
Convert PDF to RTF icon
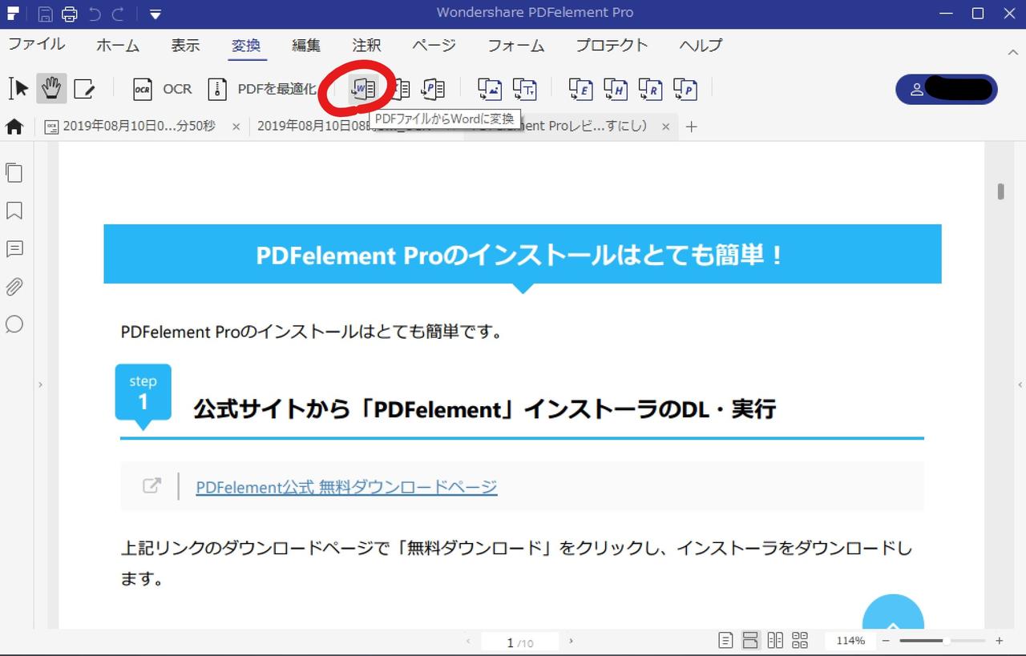click(650, 88)
